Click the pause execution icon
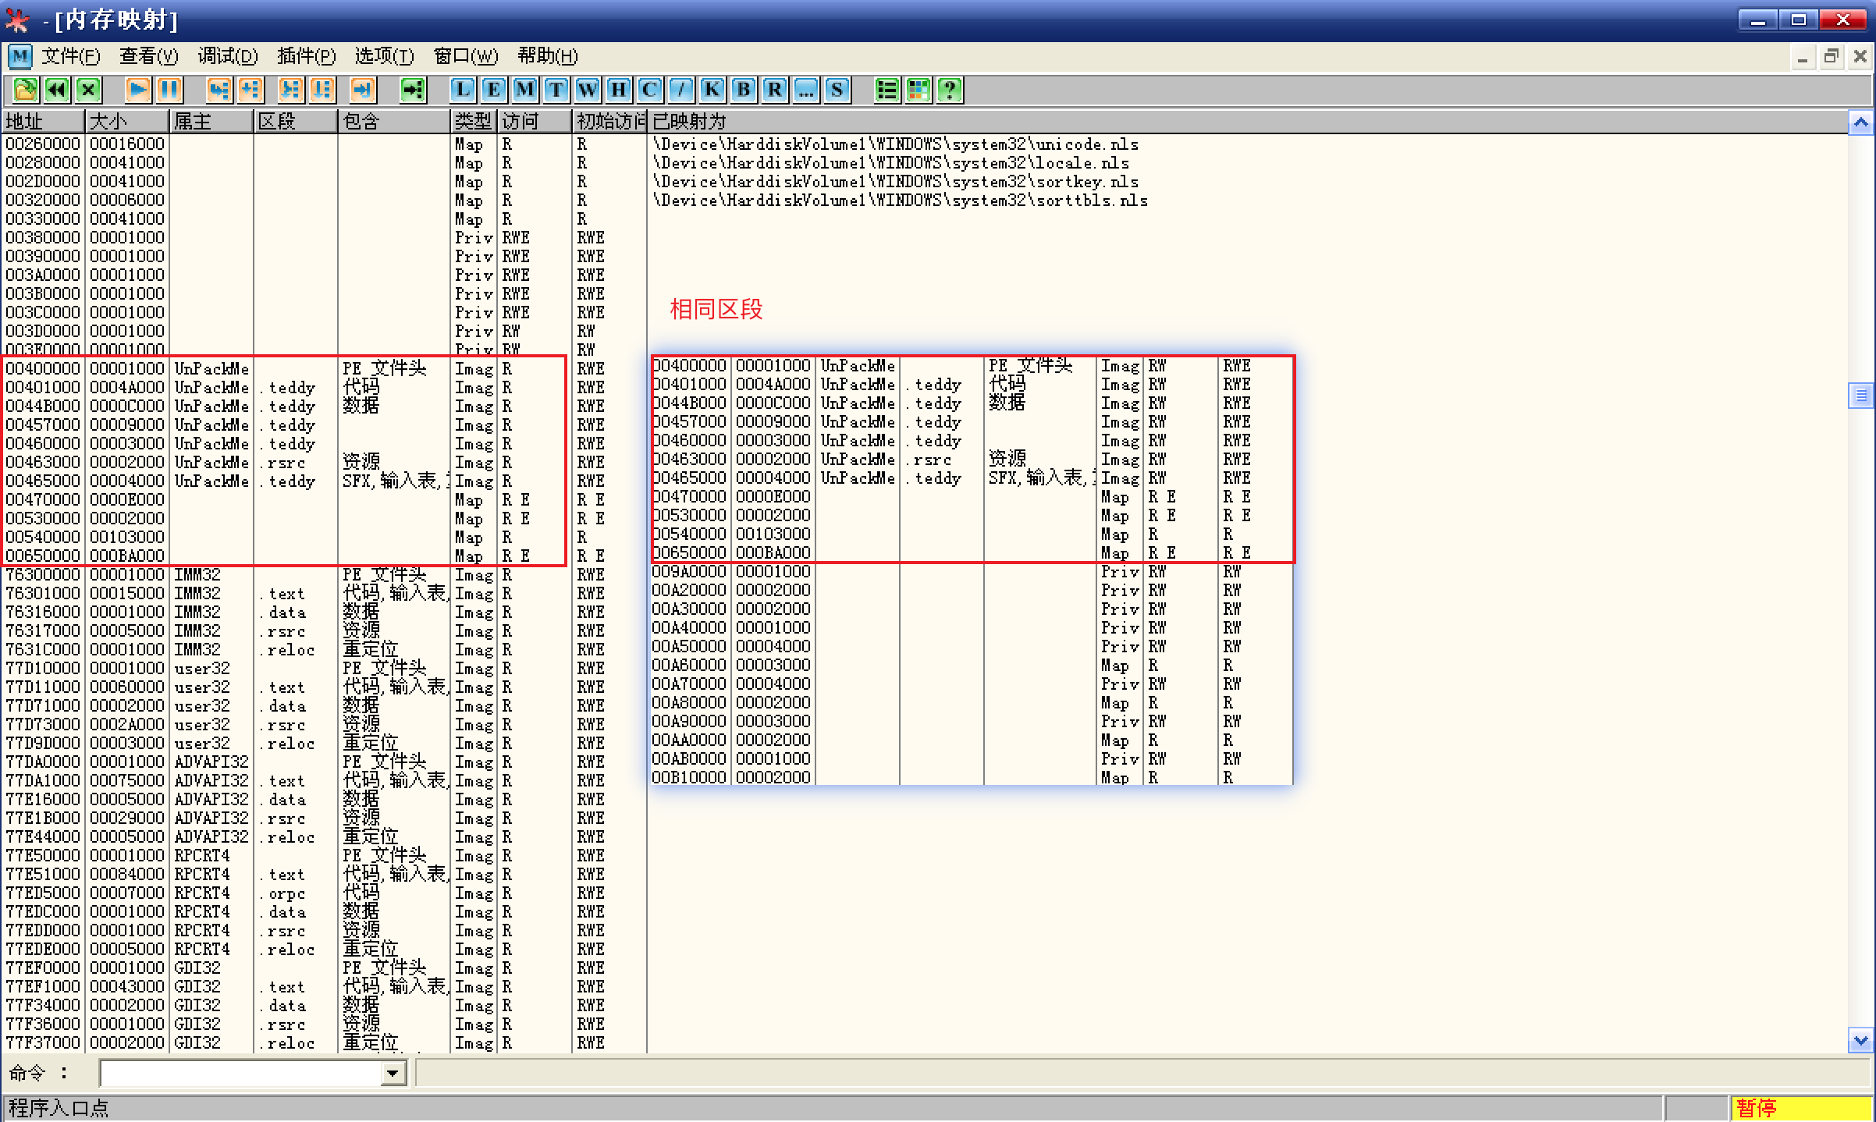This screenshot has width=1876, height=1122. tap(169, 90)
